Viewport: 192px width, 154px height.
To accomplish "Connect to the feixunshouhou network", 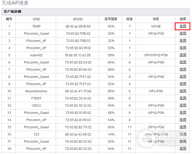I will click(183, 91).
